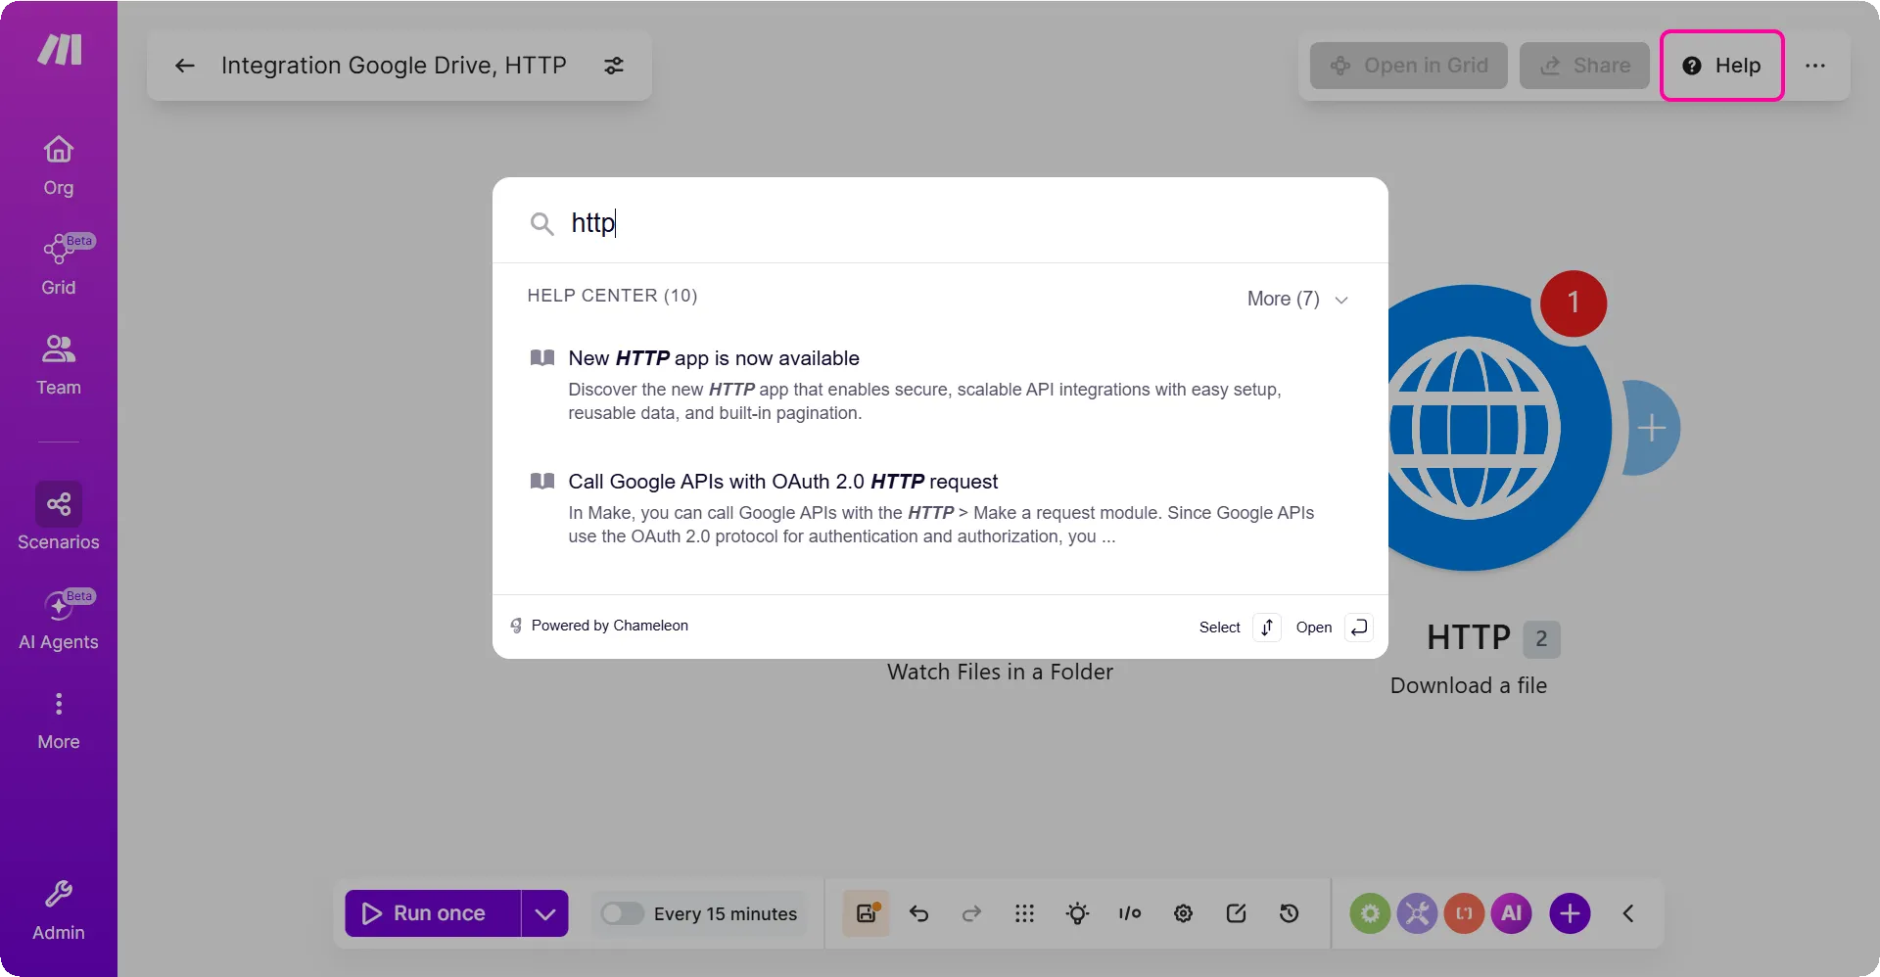Open scenario settings gear

coord(1183,913)
